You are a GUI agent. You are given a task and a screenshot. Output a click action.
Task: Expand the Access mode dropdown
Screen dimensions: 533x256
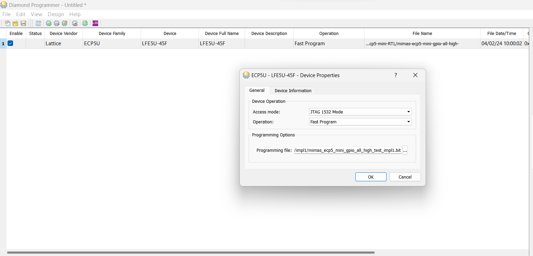click(x=360, y=112)
